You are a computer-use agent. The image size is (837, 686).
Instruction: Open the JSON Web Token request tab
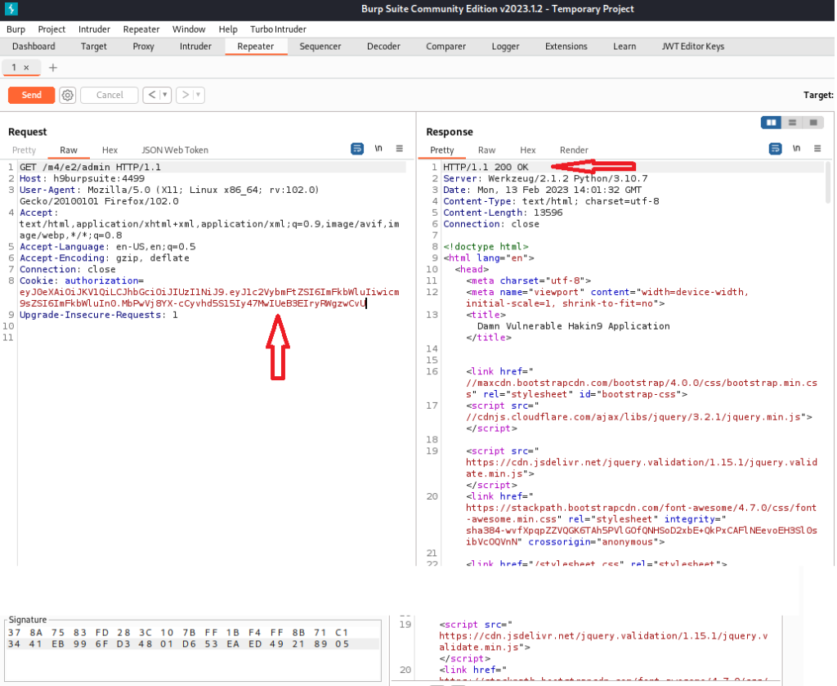tap(175, 150)
